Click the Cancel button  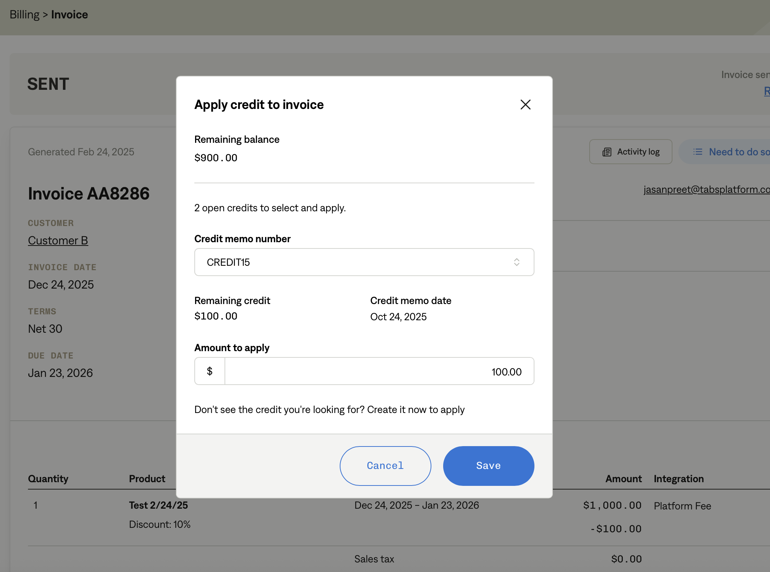click(385, 466)
